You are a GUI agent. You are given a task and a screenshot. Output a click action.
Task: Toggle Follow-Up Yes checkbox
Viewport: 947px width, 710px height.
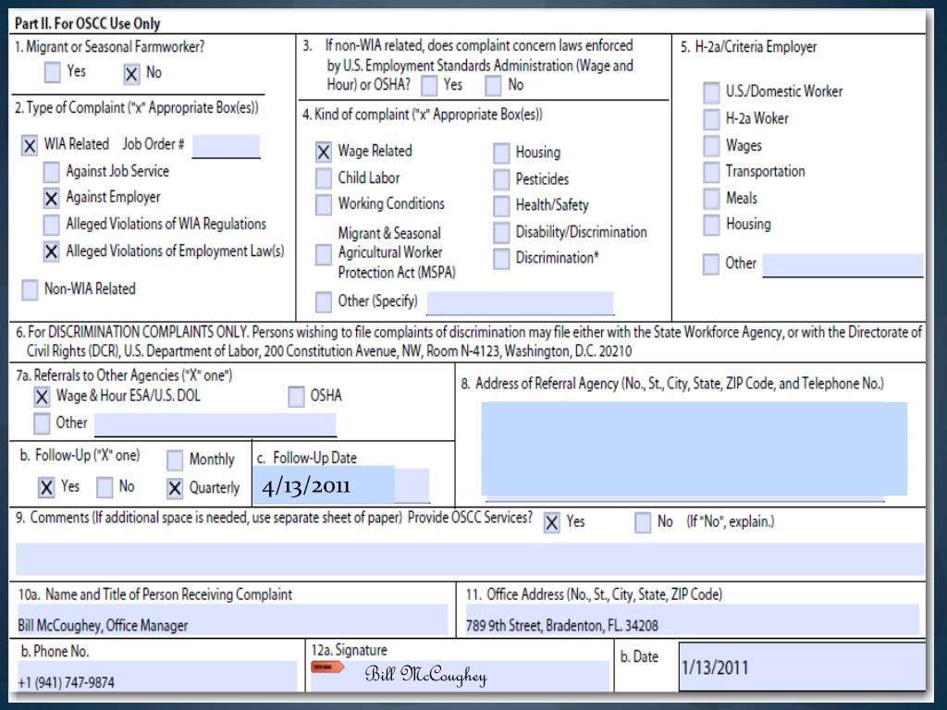[46, 488]
